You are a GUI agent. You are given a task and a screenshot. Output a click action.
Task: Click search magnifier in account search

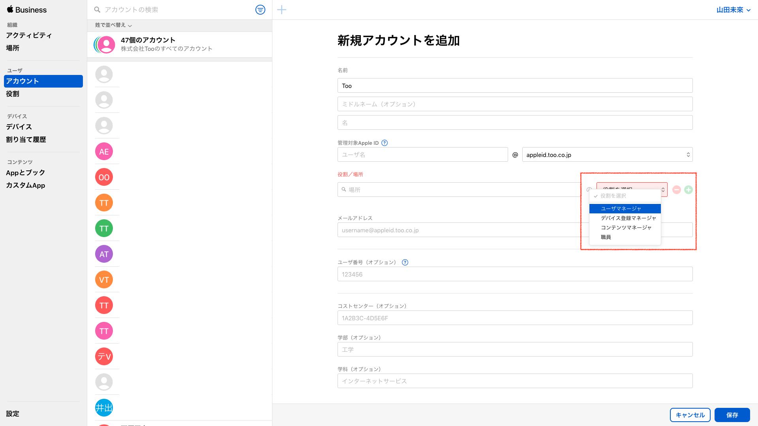(97, 9)
